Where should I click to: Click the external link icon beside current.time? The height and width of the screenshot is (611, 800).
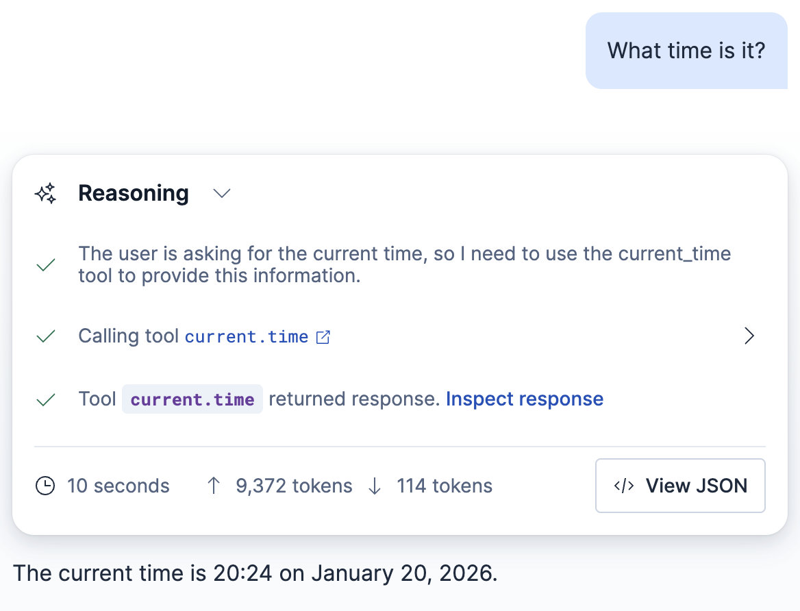pyautogui.click(x=323, y=336)
